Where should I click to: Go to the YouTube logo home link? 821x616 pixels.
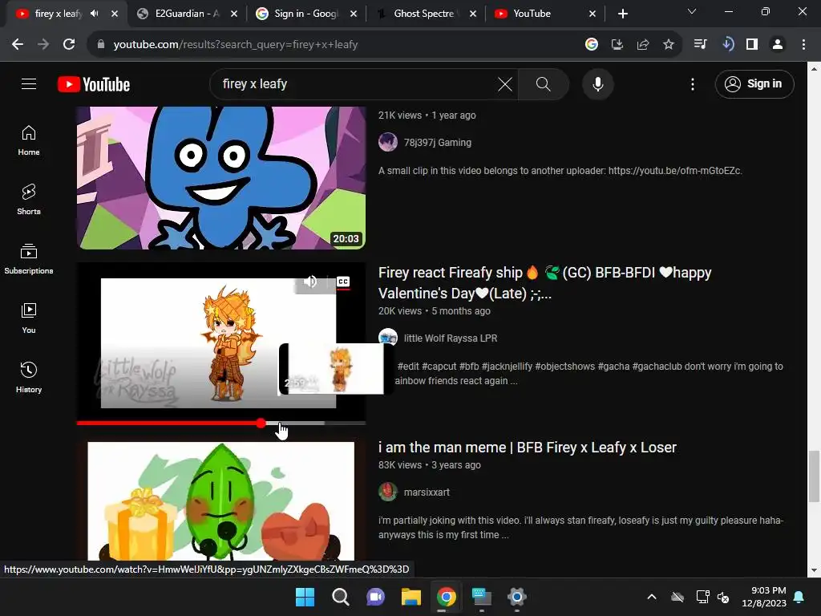point(94,84)
